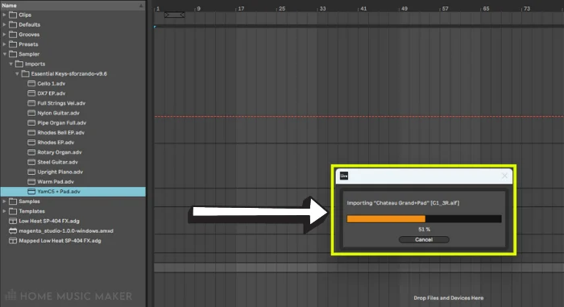Image resolution: width=564 pixels, height=307 pixels.
Task: Click bar 9 on the timeline ruler
Action: [x=198, y=8]
